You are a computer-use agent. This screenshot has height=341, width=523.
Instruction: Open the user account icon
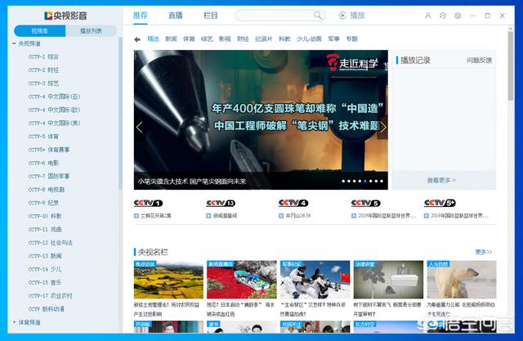pyautogui.click(x=428, y=16)
